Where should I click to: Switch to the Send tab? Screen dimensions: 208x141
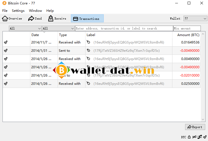click(x=35, y=18)
